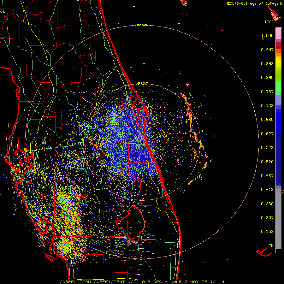Click the KMLB 7 MAY 25 12:14 timestamp

point(197,282)
